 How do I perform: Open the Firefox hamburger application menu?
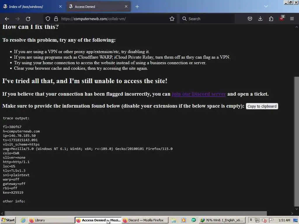click(x=292, y=19)
